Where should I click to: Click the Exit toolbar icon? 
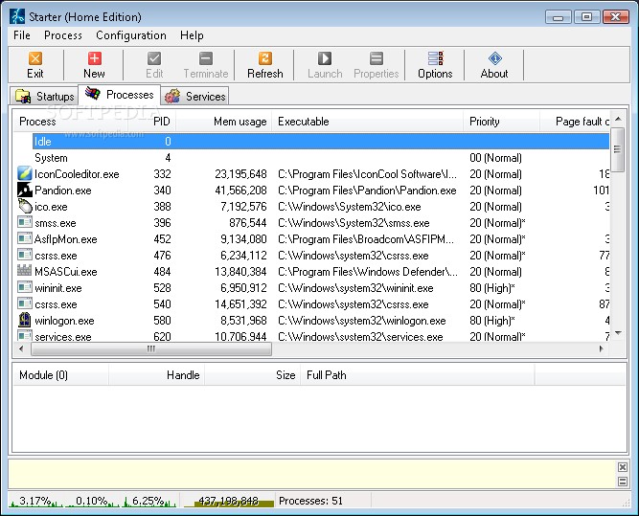click(35, 65)
